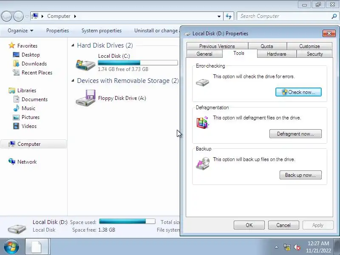Click the Desktop icon in the navigation pane
This screenshot has height=255, width=340.
[16, 55]
